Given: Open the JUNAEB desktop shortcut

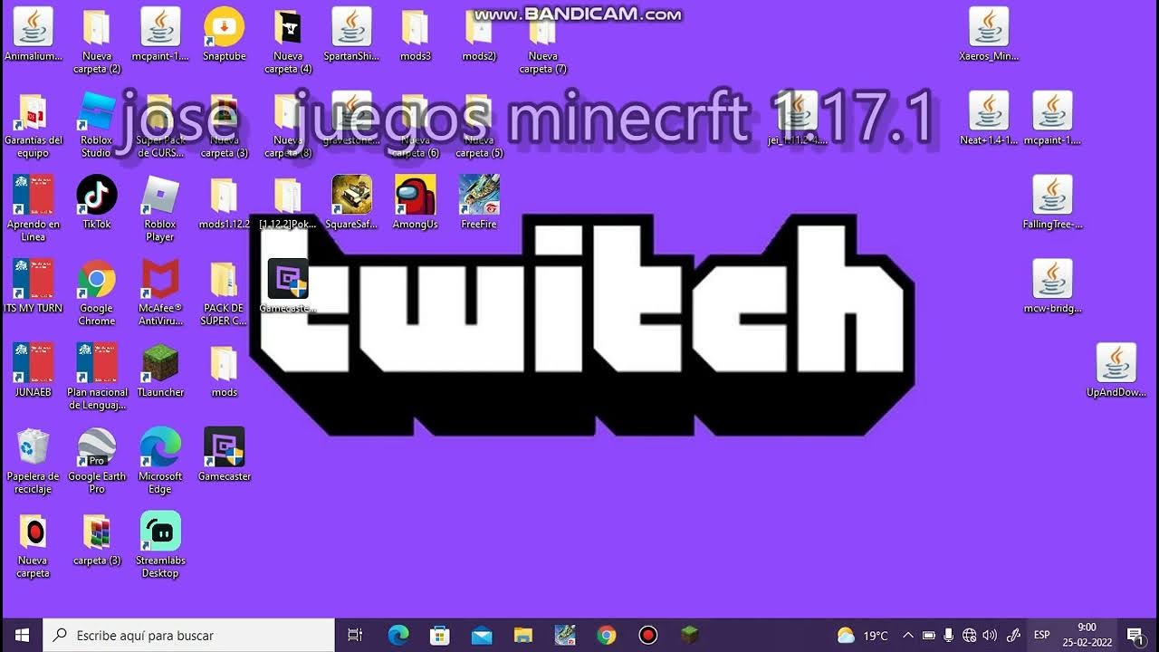Looking at the screenshot, I should click(x=33, y=364).
